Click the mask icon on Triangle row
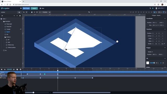 (21, 29)
